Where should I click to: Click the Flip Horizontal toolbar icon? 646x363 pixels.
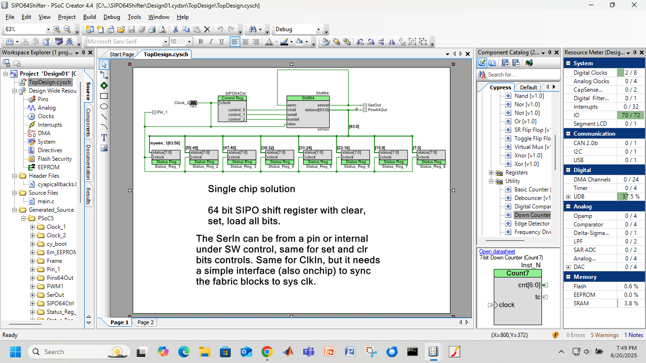tap(392, 42)
